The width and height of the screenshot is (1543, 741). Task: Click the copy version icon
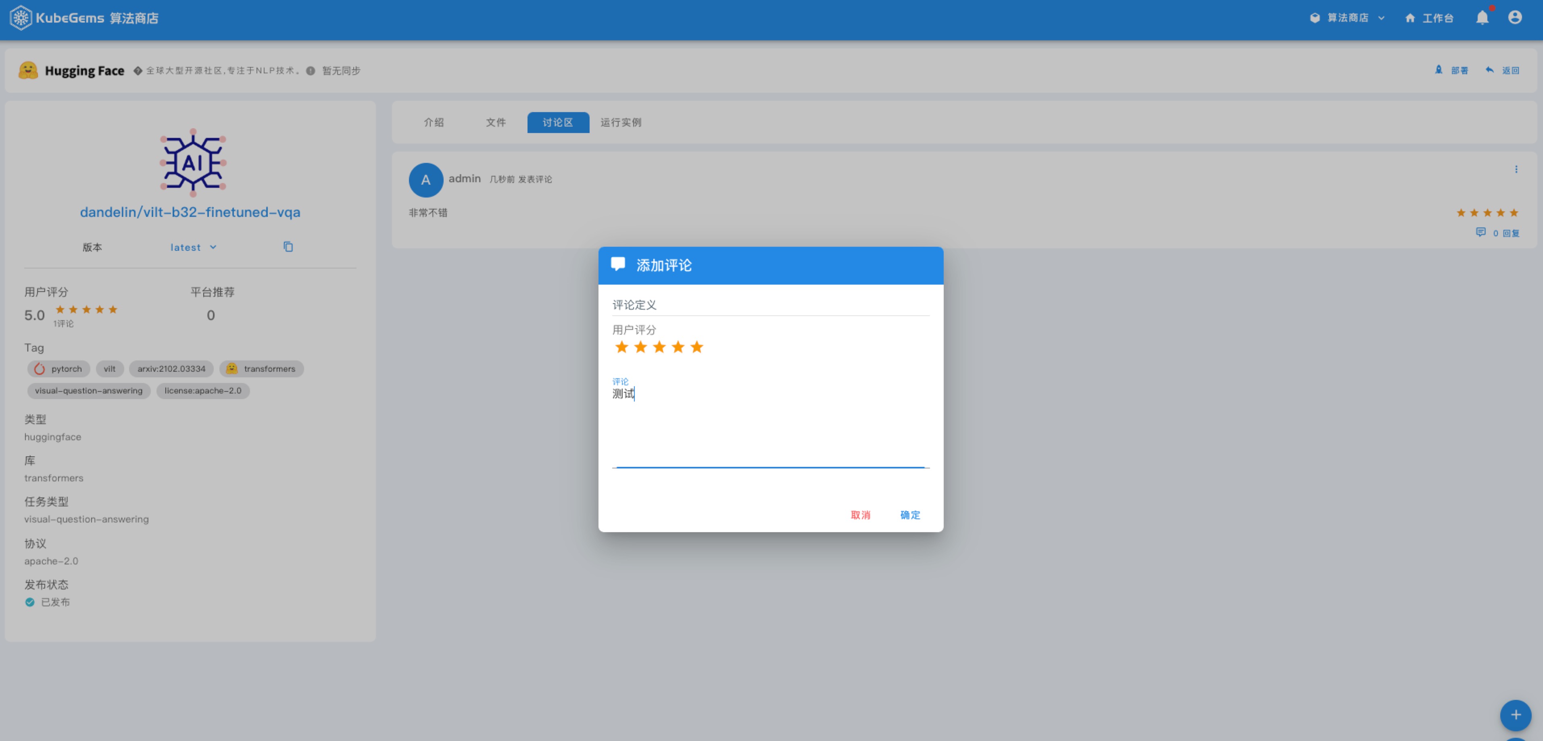coord(288,247)
